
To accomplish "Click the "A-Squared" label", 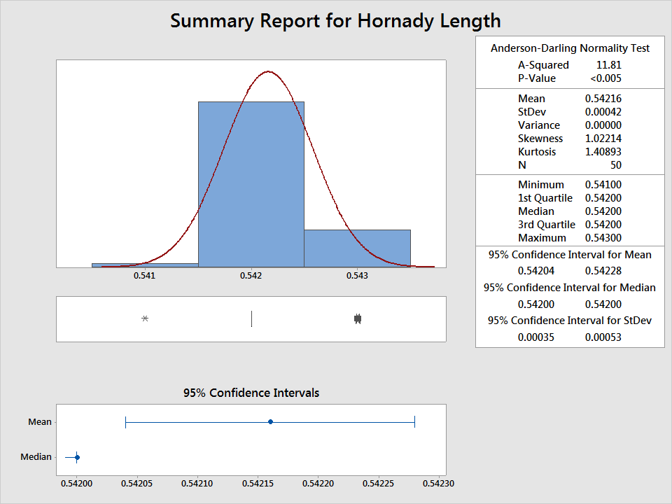I will click(543, 65).
